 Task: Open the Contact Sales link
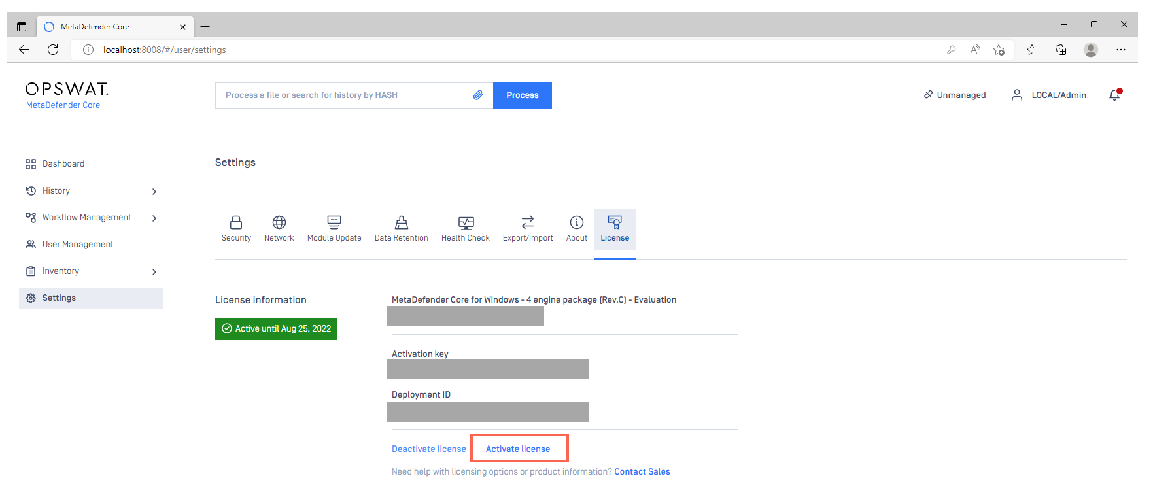[x=642, y=471]
